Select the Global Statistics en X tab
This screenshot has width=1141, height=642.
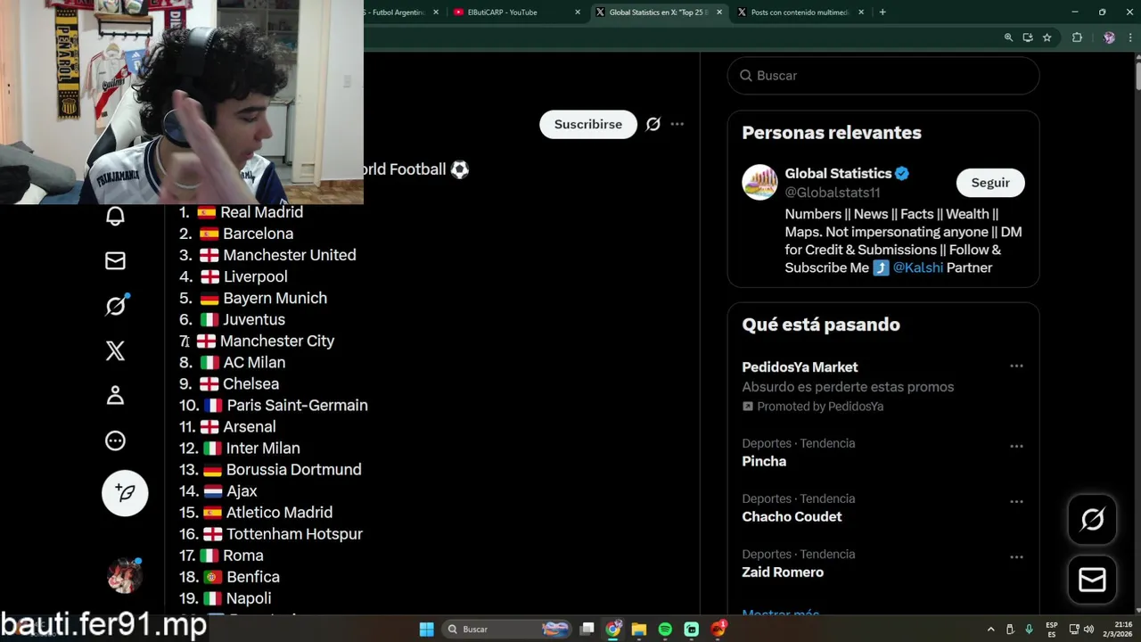pos(658,12)
